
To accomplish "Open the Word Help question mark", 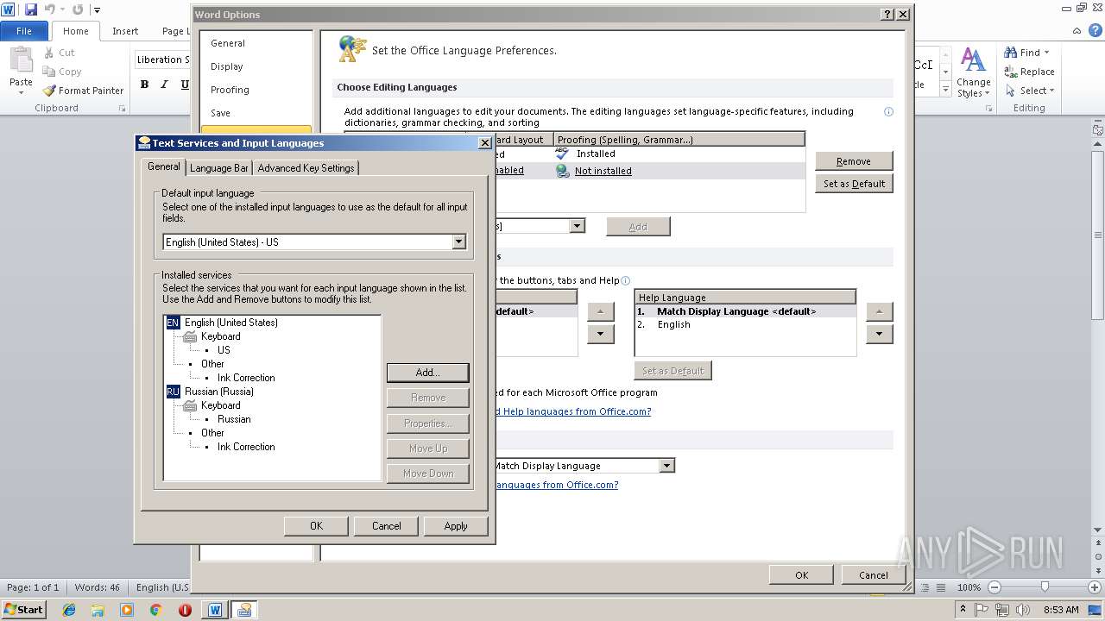I will [1096, 30].
